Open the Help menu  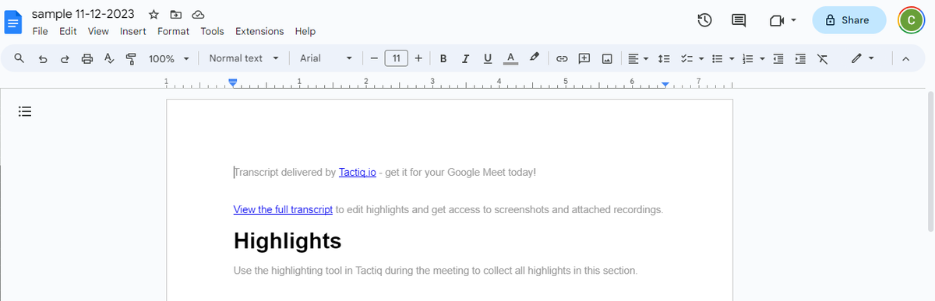(305, 31)
